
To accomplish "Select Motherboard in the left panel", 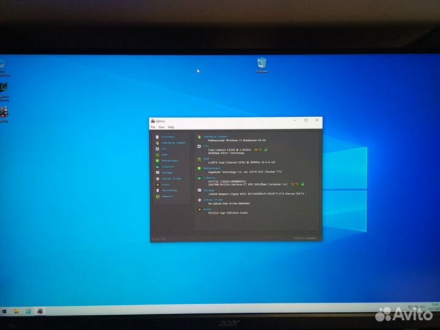I will (170, 161).
